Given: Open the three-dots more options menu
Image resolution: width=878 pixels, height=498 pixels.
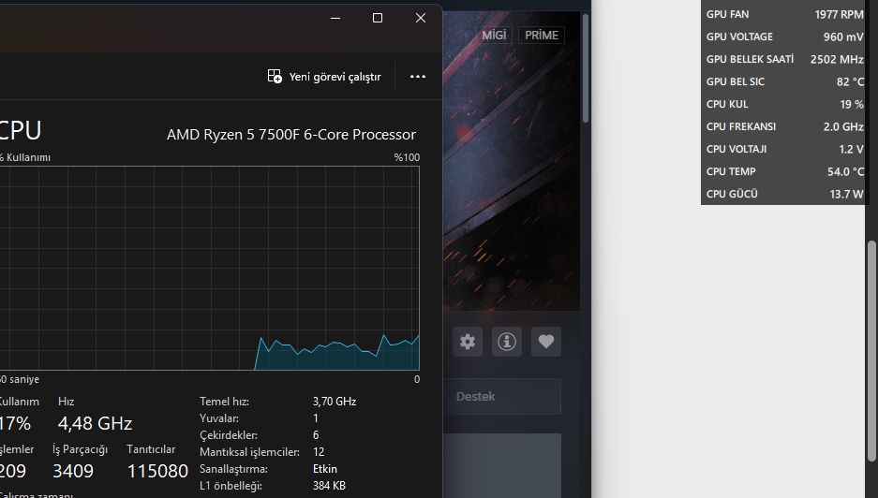Looking at the screenshot, I should (x=418, y=77).
